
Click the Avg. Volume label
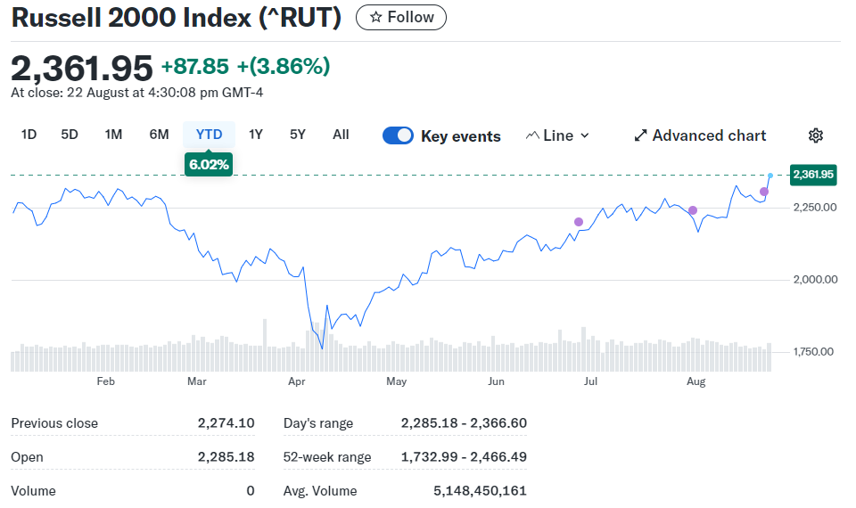[x=320, y=490]
